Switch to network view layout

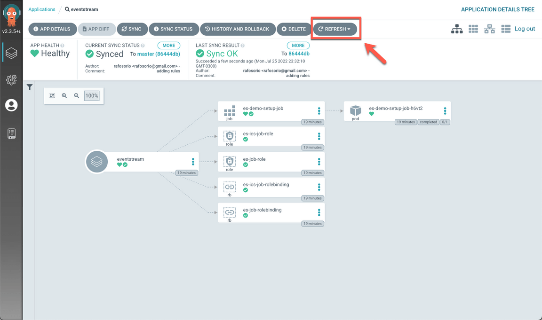[490, 29]
